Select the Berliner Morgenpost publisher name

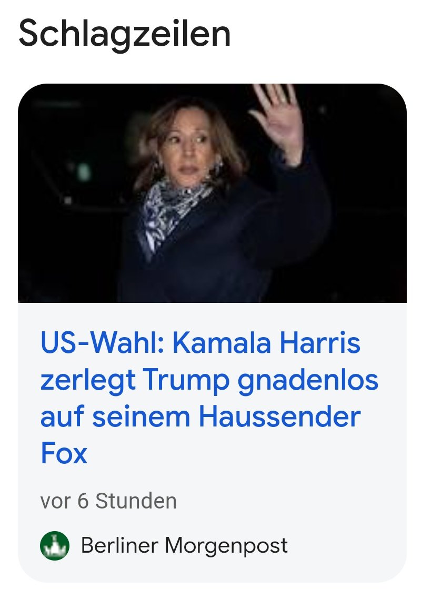tap(184, 546)
